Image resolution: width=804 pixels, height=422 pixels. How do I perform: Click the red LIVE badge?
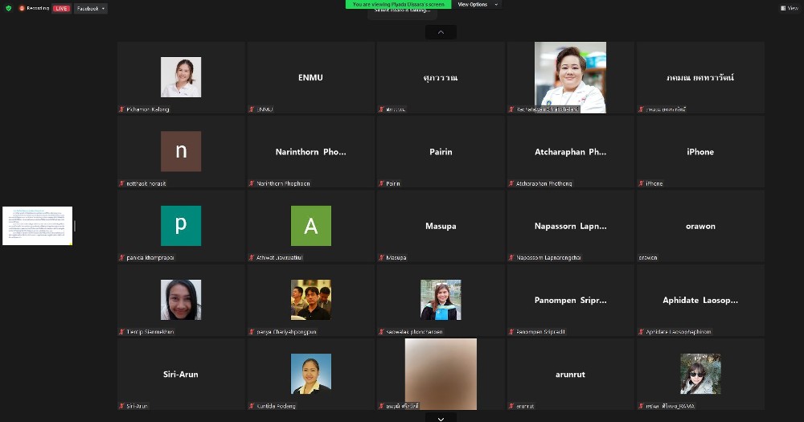click(62, 8)
